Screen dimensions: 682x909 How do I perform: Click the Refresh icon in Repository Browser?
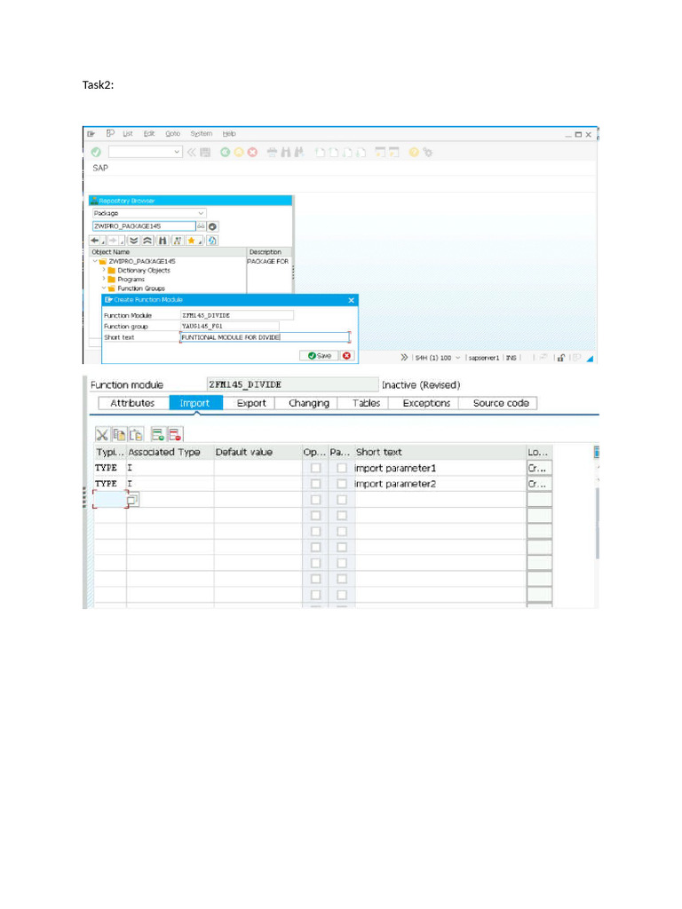(212, 241)
